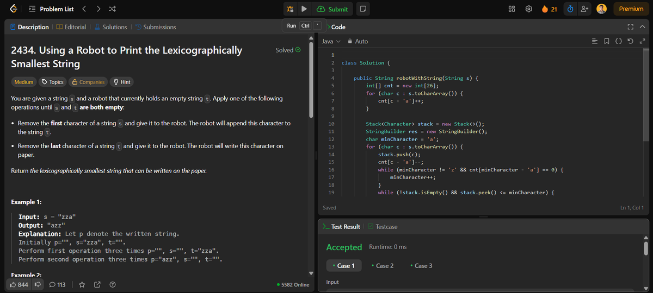Open the settings gear
Screen dimensions: 653x293
(x=528, y=9)
